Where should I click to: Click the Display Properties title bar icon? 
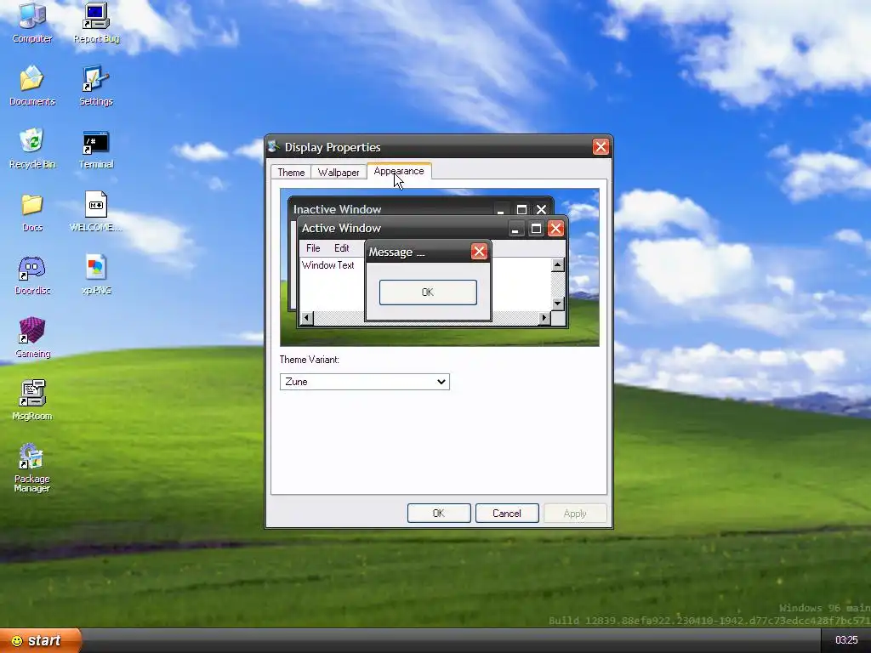pos(273,146)
